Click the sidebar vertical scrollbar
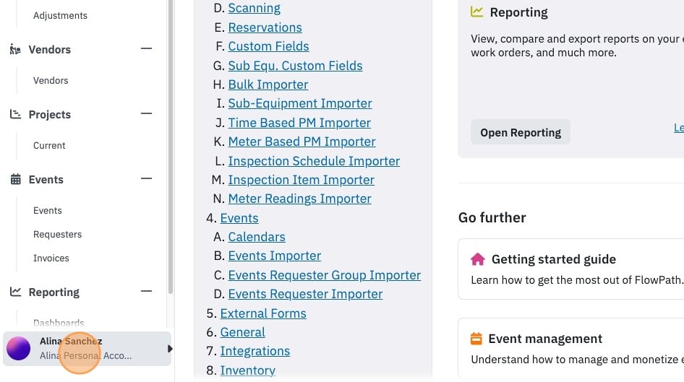 pos(171,147)
